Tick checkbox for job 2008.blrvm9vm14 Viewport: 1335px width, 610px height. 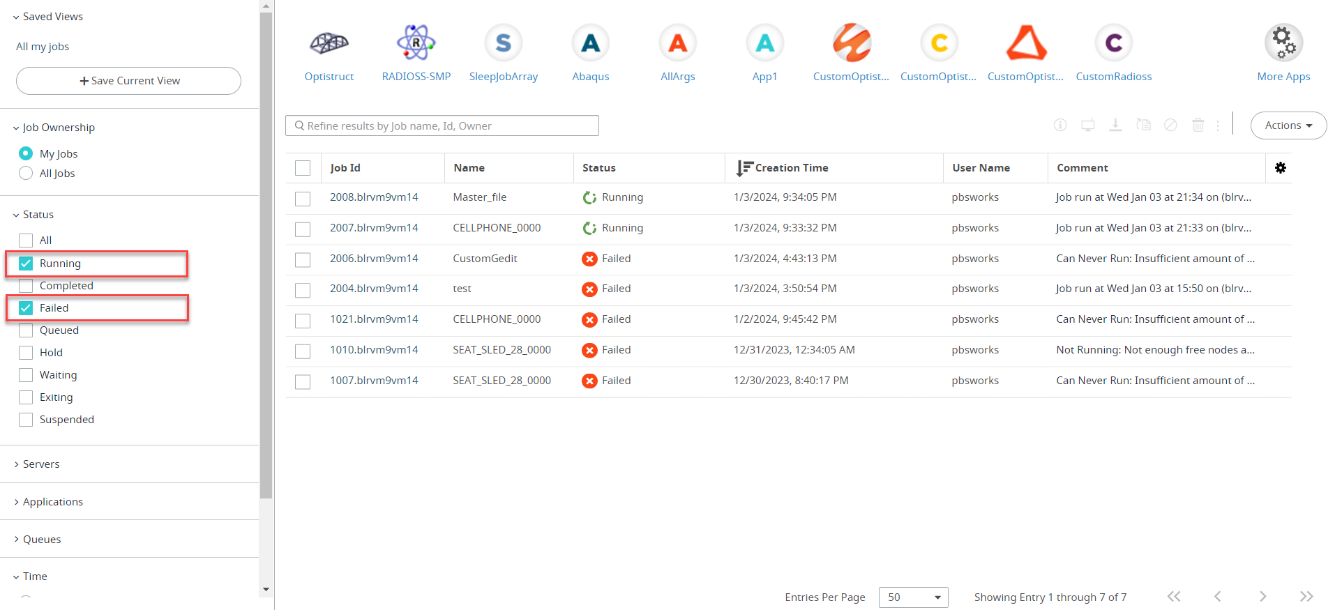(x=303, y=199)
